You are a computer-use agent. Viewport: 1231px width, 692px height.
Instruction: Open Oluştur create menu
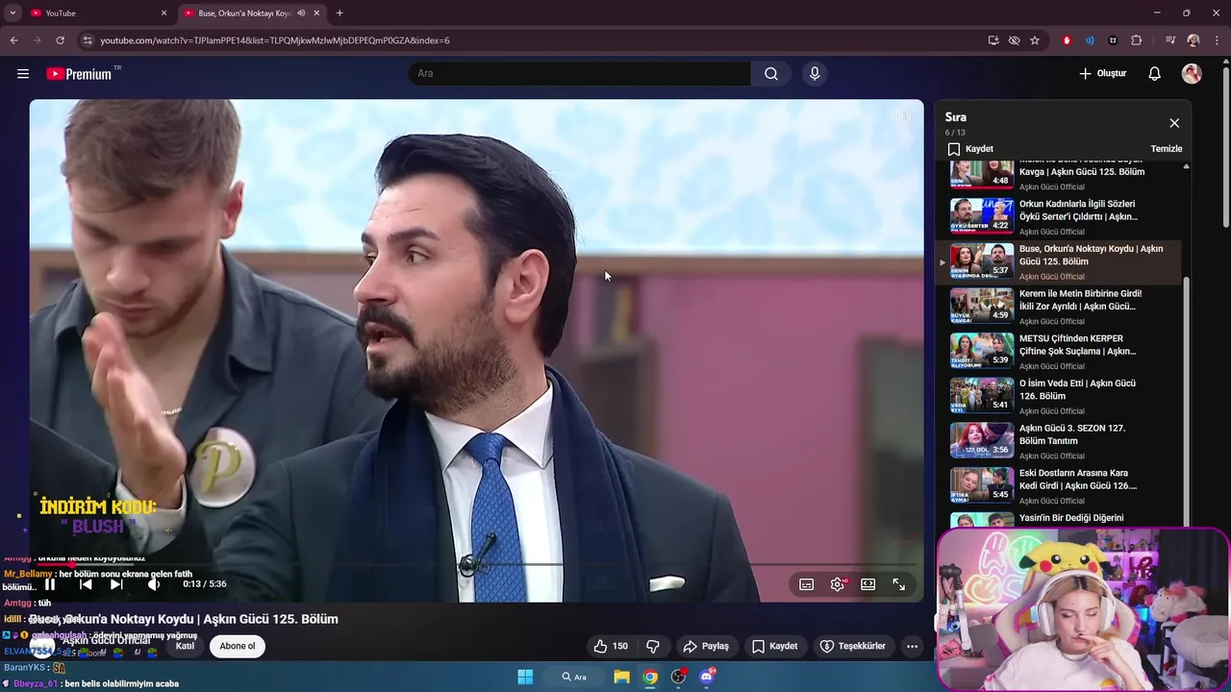tap(1103, 74)
